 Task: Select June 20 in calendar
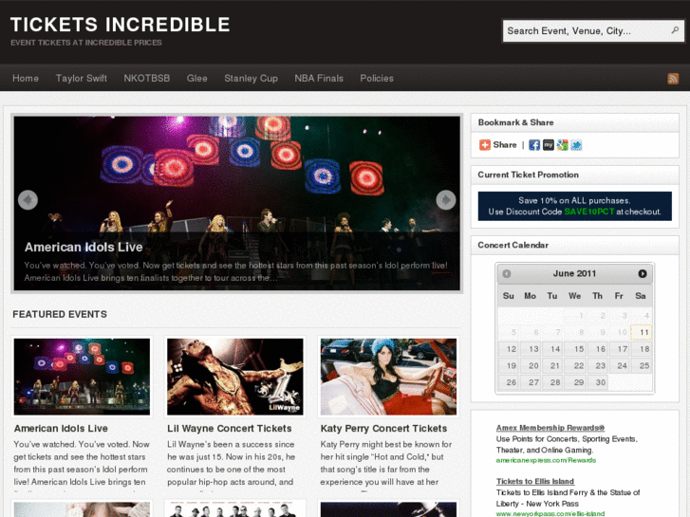pyautogui.click(x=531, y=365)
